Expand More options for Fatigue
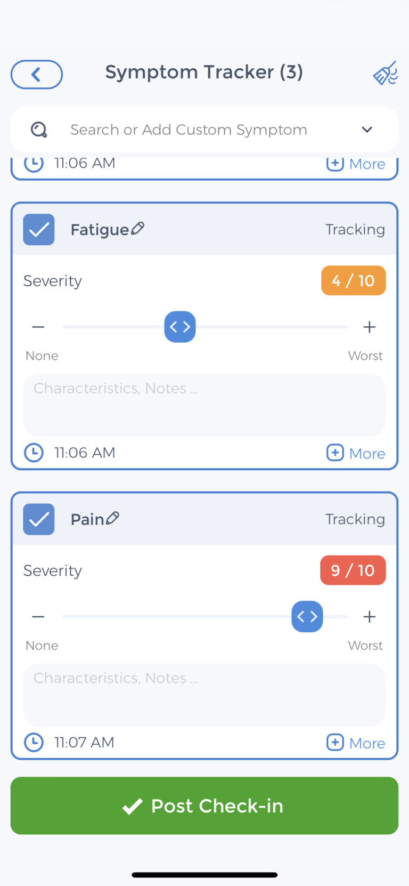This screenshot has height=886, width=409. 356,453
